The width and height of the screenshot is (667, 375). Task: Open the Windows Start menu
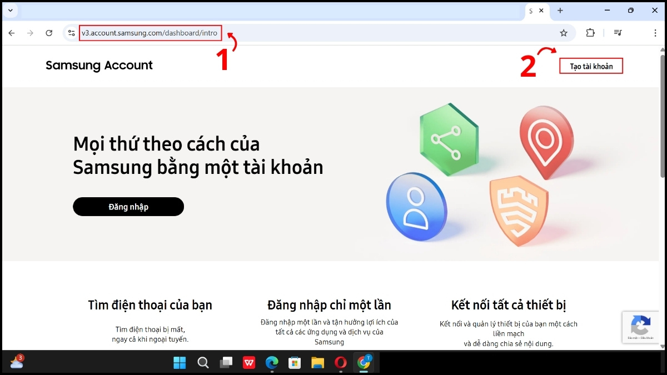point(180,363)
